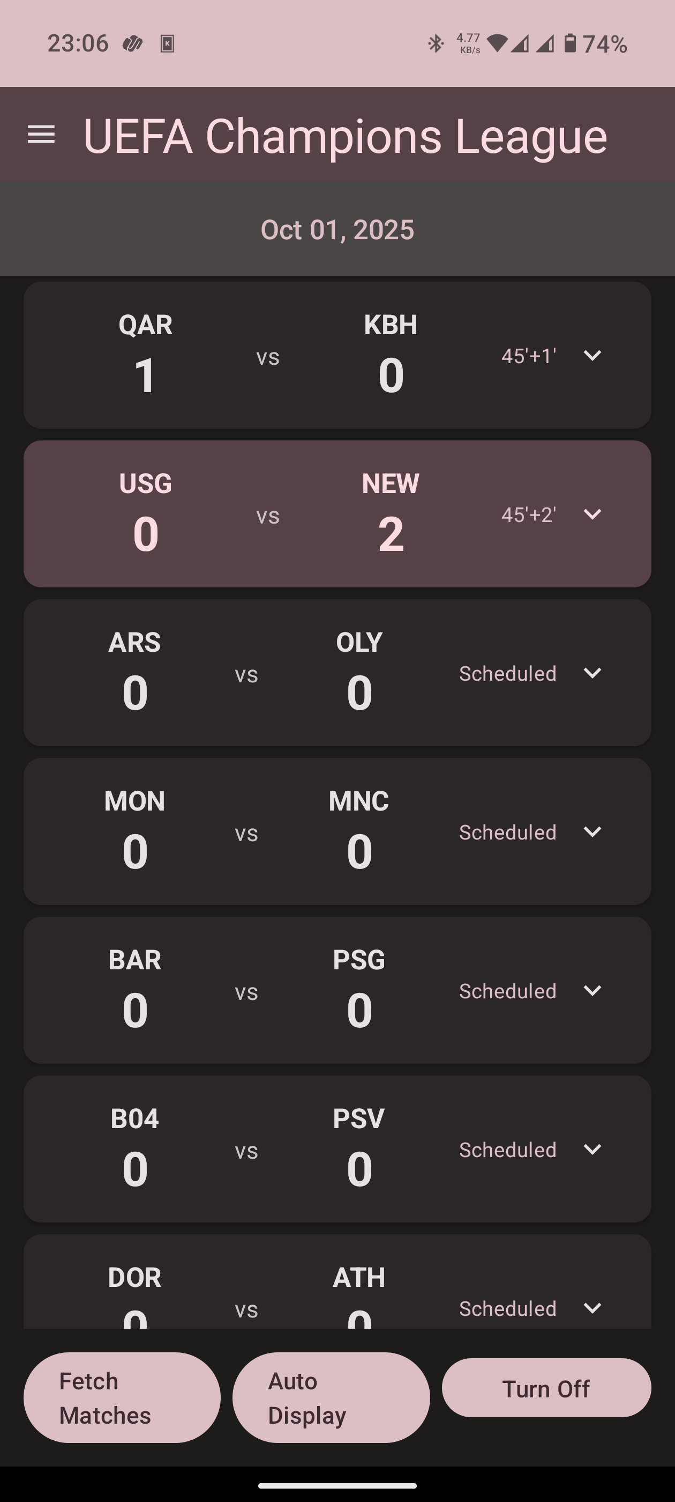Screen dimensions: 675x1502
Task: Open the hamburger navigation menu
Action: pyautogui.click(x=41, y=135)
